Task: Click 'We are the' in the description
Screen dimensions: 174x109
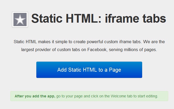Action: click(154, 42)
